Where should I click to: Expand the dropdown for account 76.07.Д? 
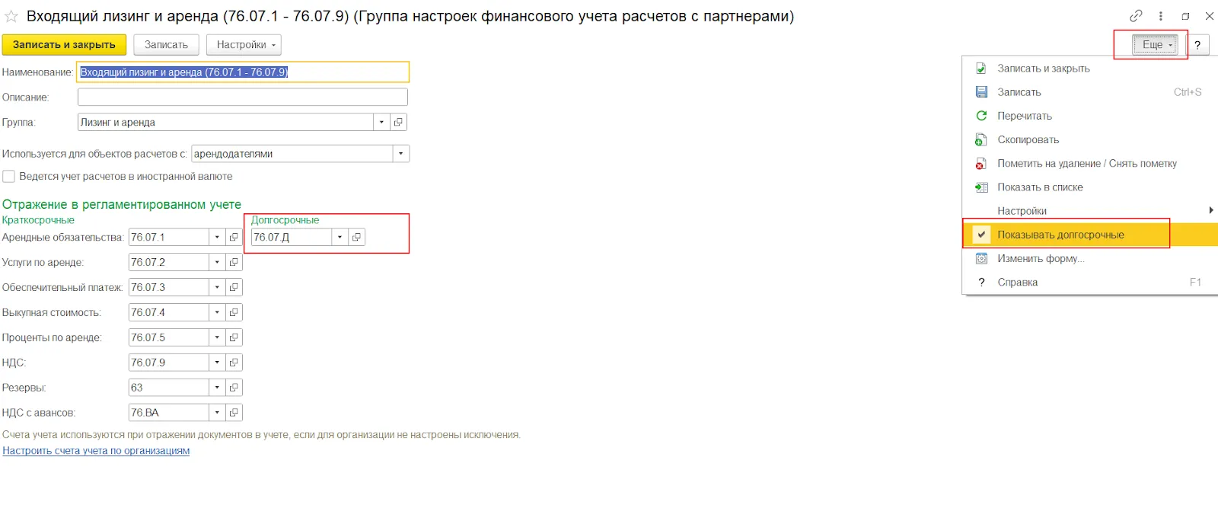[x=340, y=238]
